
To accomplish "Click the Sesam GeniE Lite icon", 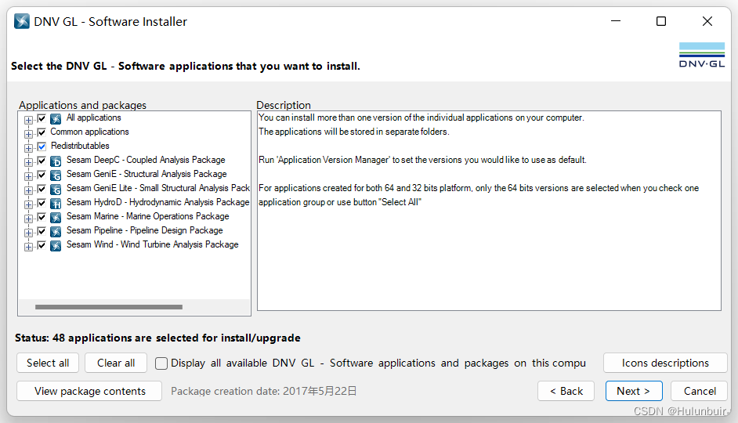I will [56, 190].
